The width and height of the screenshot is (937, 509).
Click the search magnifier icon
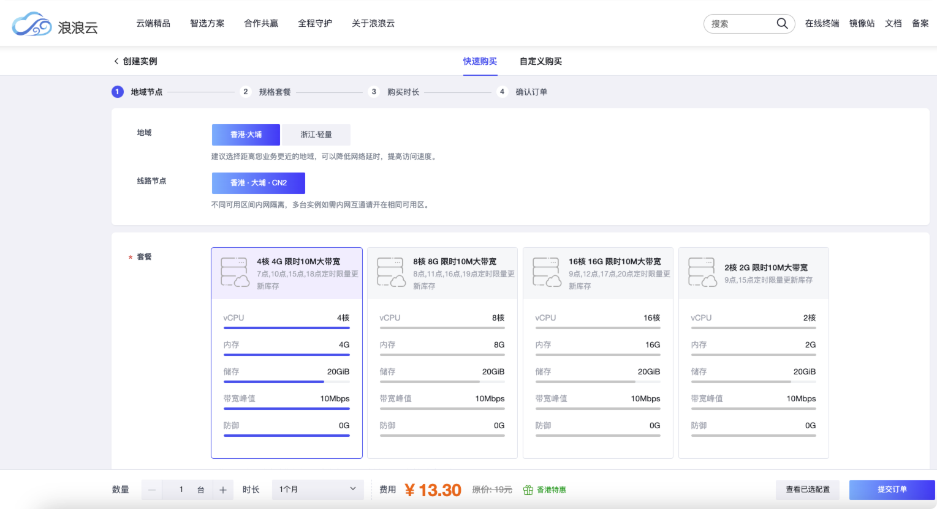coord(782,23)
